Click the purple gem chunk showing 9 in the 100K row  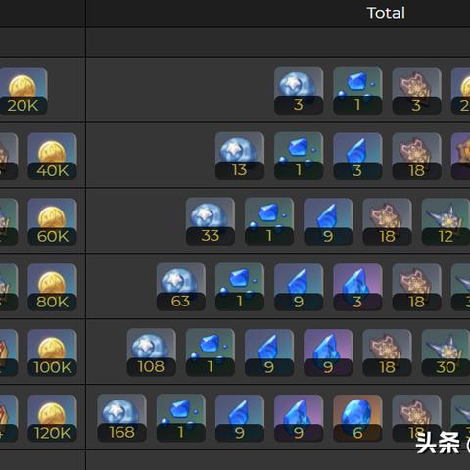coord(328,352)
